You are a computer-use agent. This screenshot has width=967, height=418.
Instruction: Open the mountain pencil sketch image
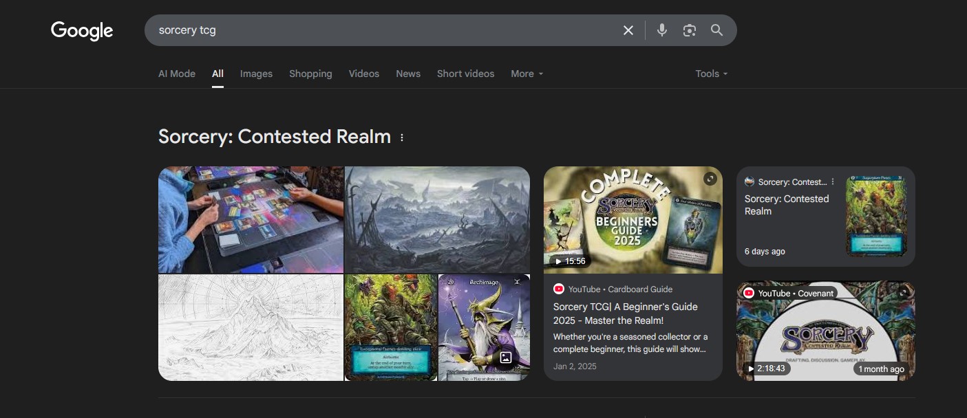(x=251, y=328)
